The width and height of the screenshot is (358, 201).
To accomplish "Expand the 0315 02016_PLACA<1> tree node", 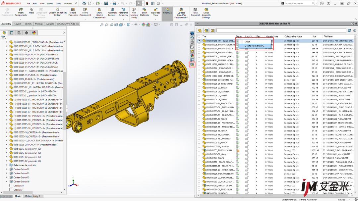I will (6, 79).
